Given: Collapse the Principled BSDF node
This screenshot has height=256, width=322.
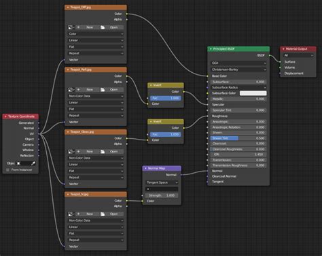Looking at the screenshot, I should [x=211, y=49].
